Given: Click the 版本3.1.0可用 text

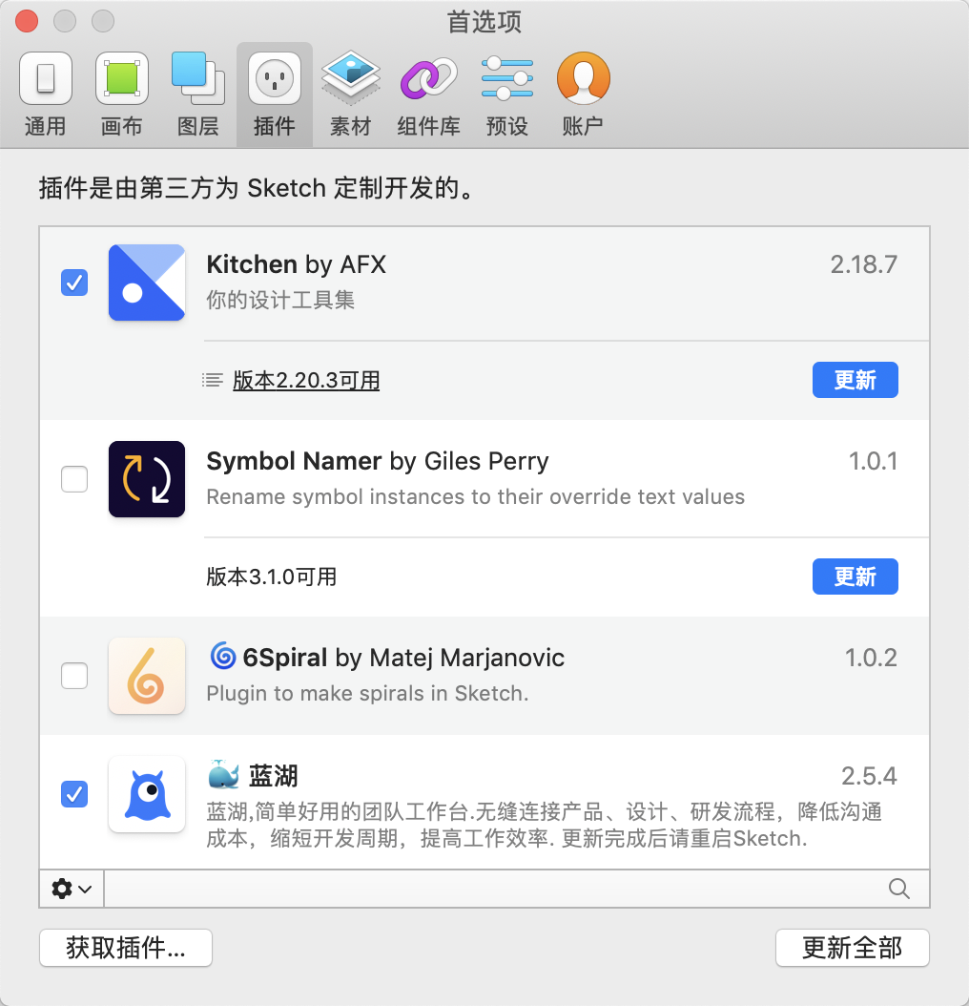Looking at the screenshot, I should (271, 576).
